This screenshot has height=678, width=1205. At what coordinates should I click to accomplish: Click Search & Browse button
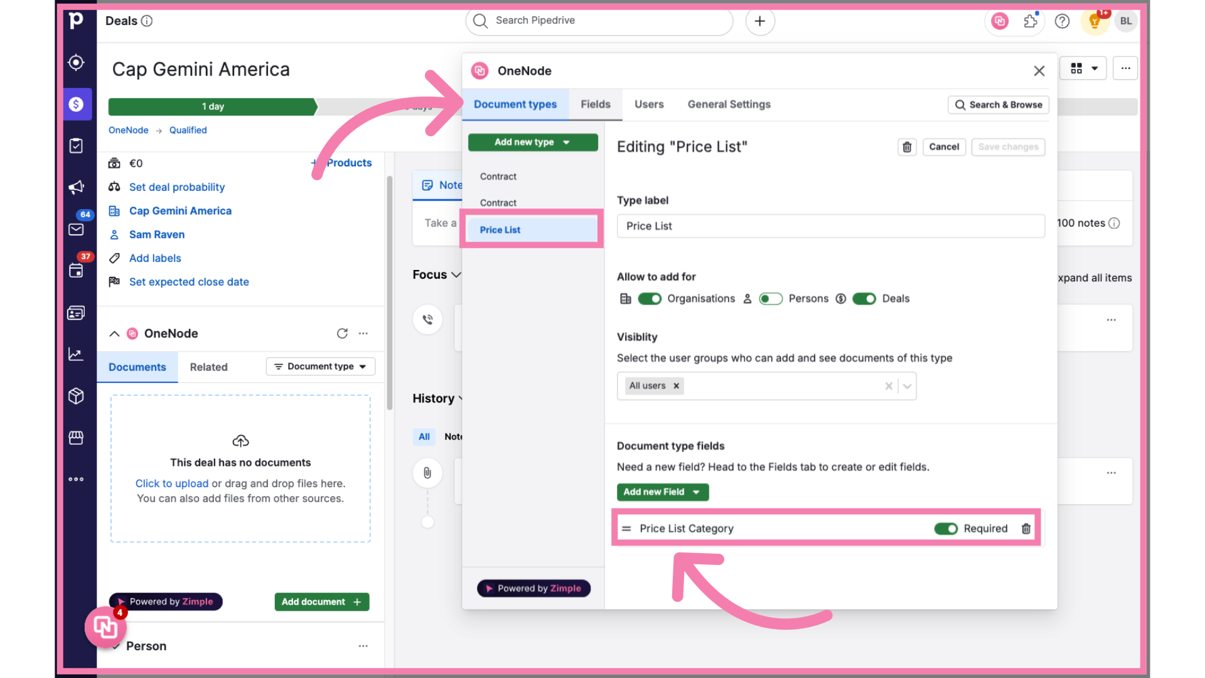998,105
